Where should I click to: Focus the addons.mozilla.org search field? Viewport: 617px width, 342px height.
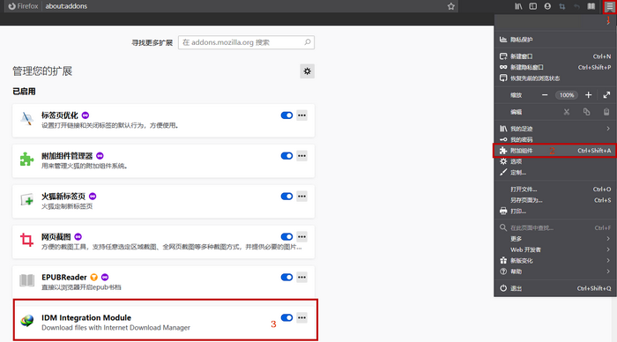pyautogui.click(x=246, y=42)
